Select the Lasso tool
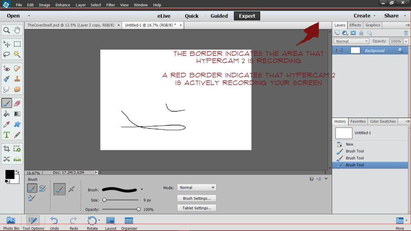 point(6,54)
